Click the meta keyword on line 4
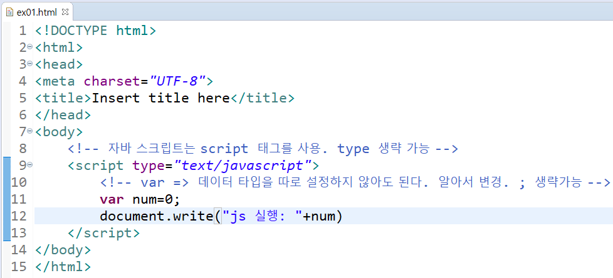 click(x=59, y=81)
